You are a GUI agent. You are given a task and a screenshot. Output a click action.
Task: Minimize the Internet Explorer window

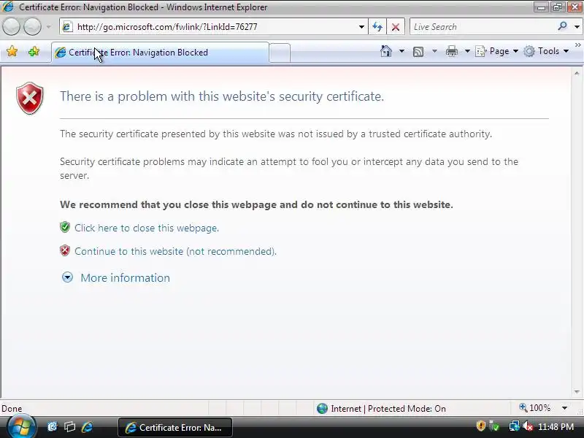541,7
